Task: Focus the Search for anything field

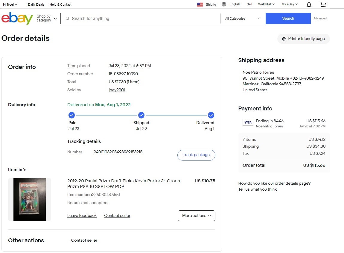Action: coord(140,18)
